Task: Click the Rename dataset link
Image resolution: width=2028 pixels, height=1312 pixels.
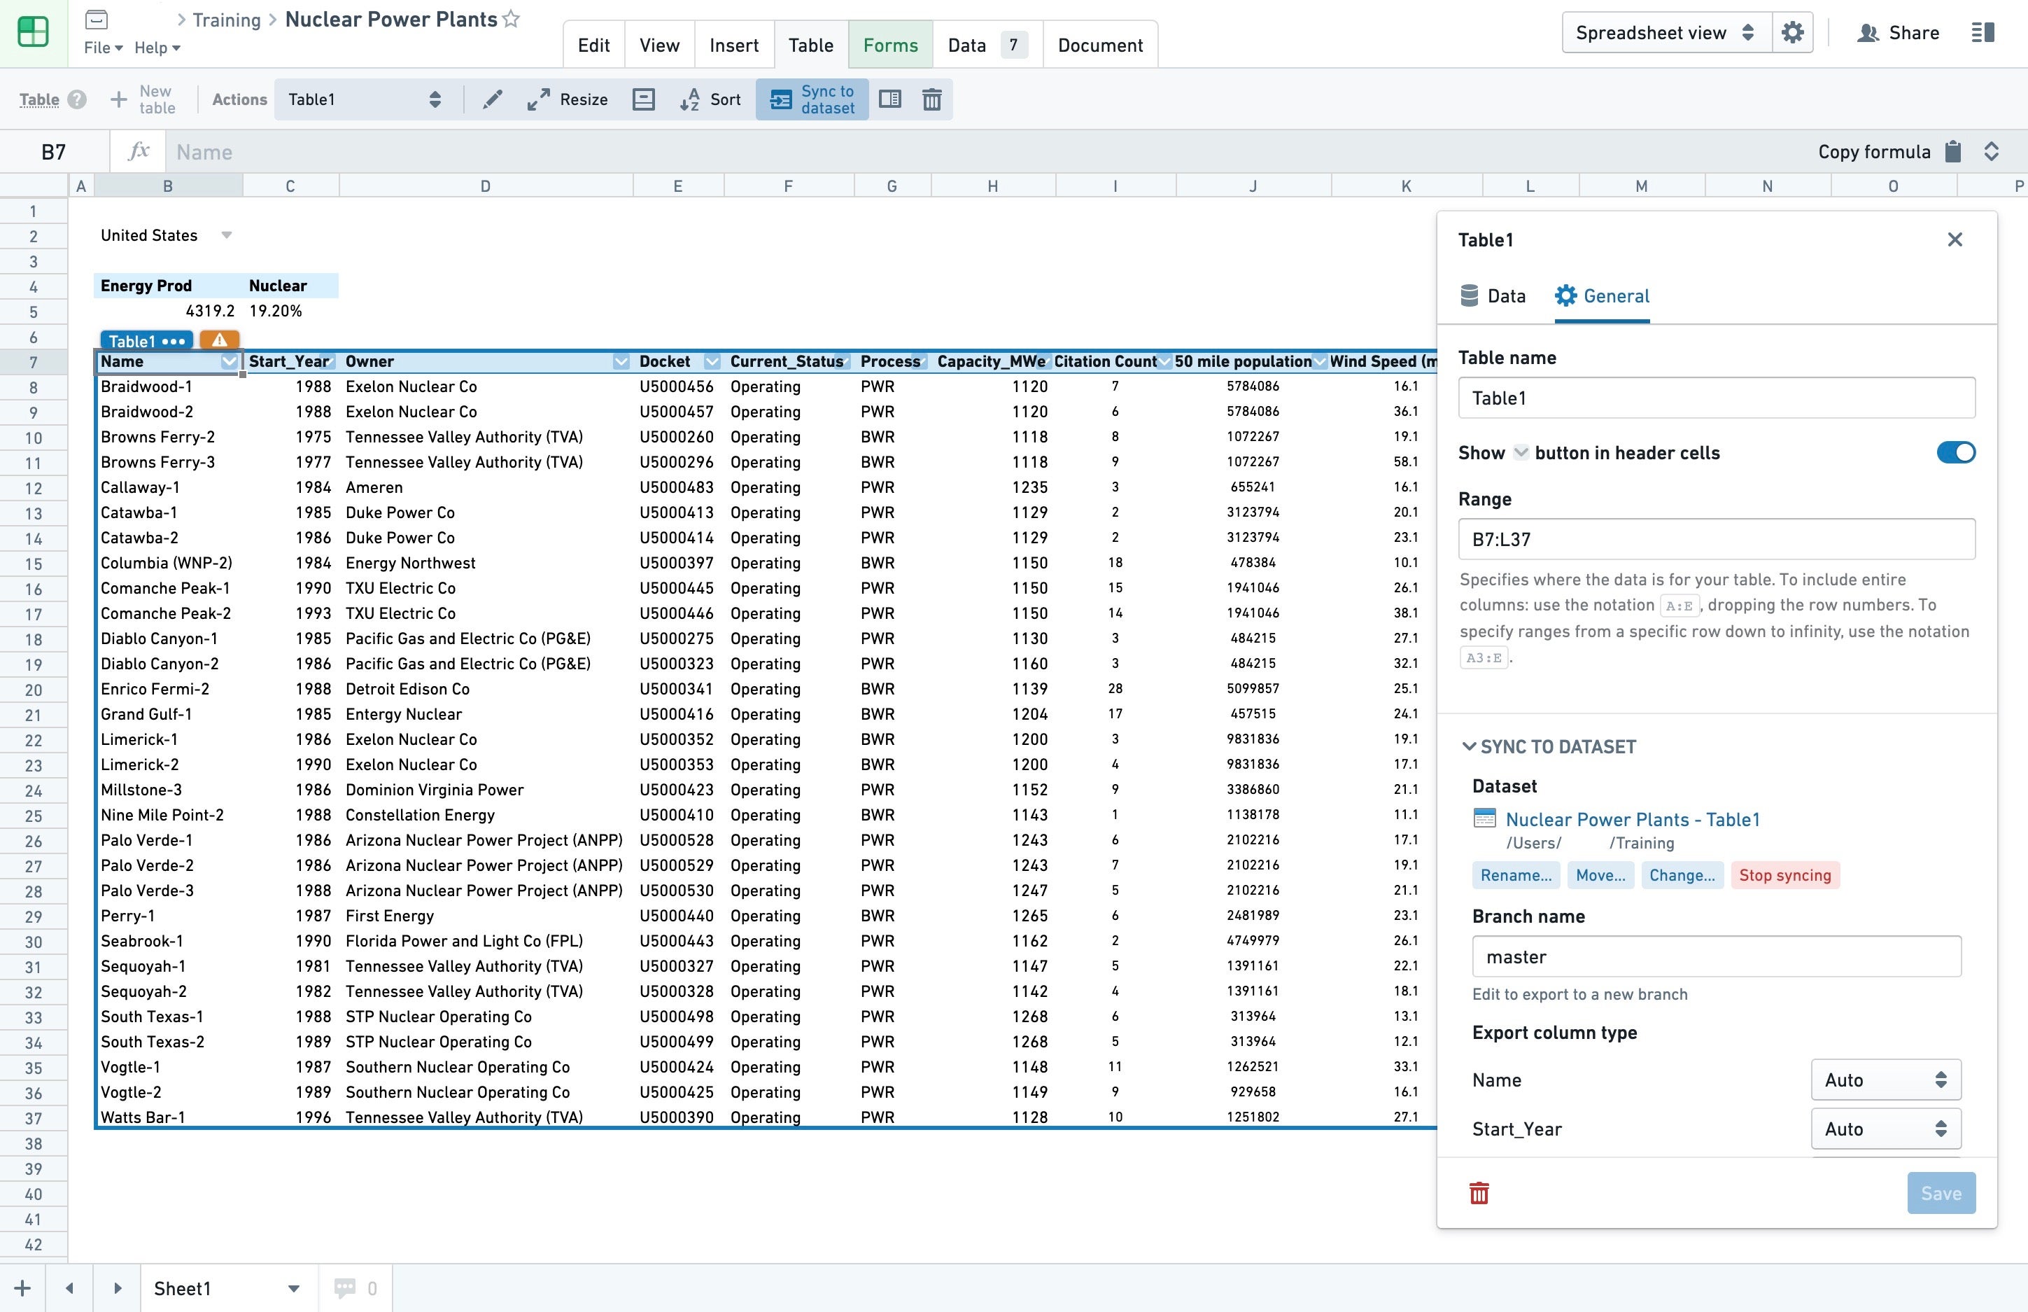Action: pyautogui.click(x=1515, y=874)
